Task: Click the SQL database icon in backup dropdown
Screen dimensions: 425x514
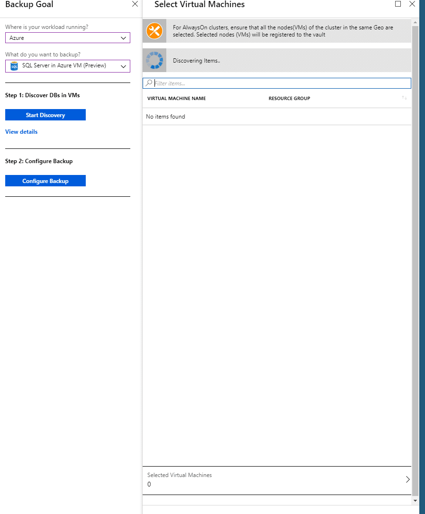Action: (14, 66)
